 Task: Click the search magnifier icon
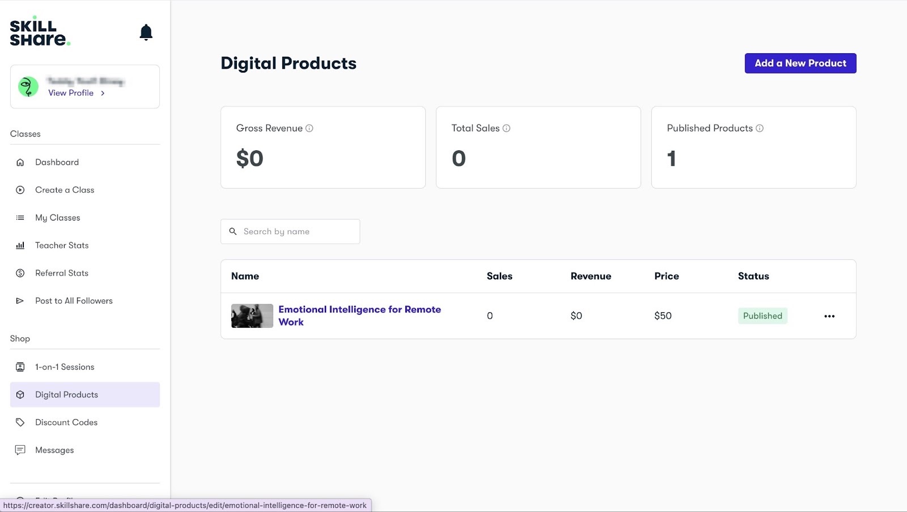click(x=233, y=231)
